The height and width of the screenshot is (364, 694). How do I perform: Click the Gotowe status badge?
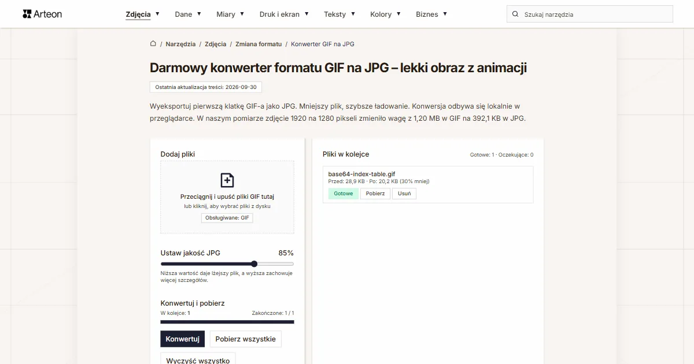(343, 194)
